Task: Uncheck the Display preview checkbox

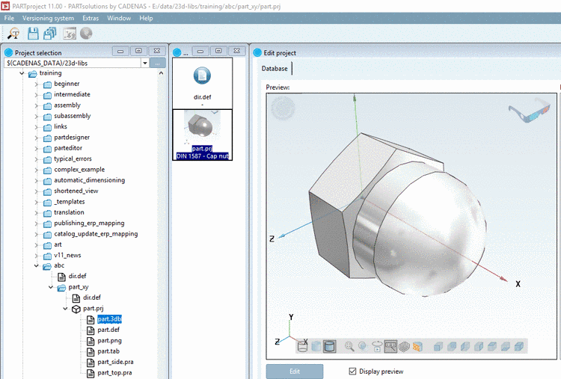Action: (x=352, y=371)
